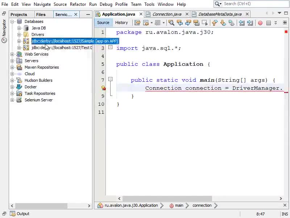The width and height of the screenshot is (290, 218).
Task: Jump to Previous Bookmark icon
Action: point(215,23)
